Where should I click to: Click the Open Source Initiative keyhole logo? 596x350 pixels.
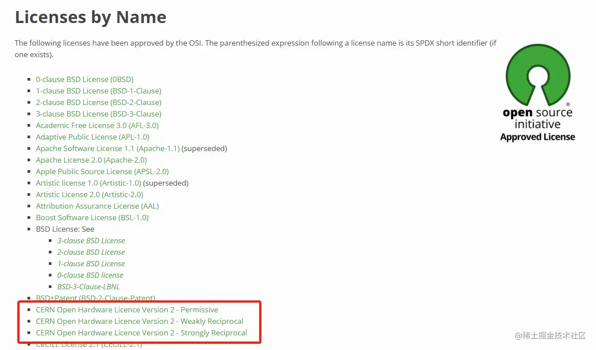(x=538, y=75)
